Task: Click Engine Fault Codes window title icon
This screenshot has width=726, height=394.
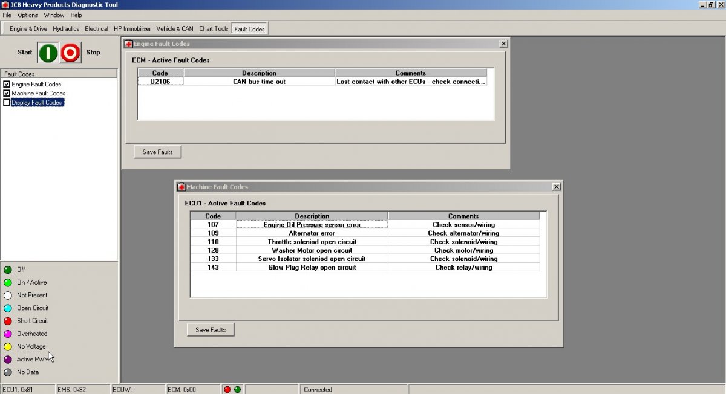Action: click(129, 44)
